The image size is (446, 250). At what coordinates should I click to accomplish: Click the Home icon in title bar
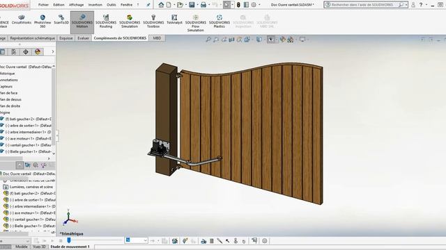161,5
